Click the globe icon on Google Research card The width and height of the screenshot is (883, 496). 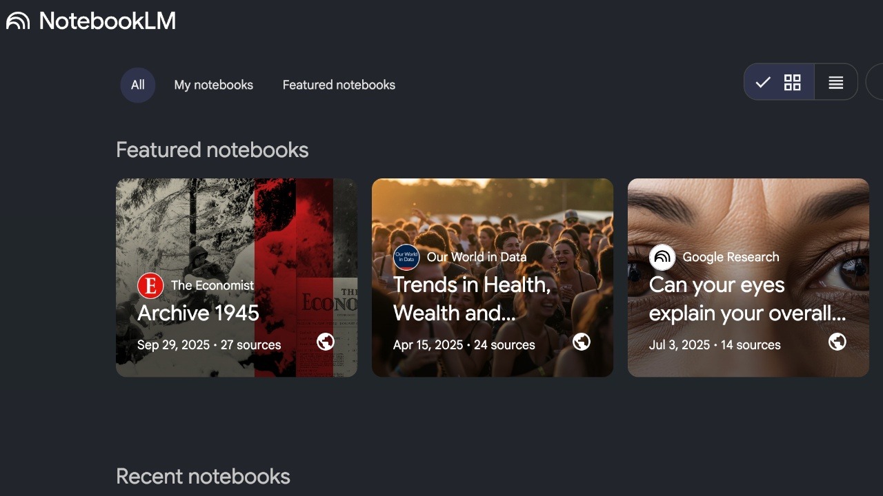click(837, 341)
